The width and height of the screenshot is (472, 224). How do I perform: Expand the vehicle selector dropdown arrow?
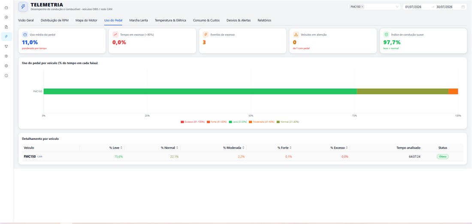coord(397,6)
